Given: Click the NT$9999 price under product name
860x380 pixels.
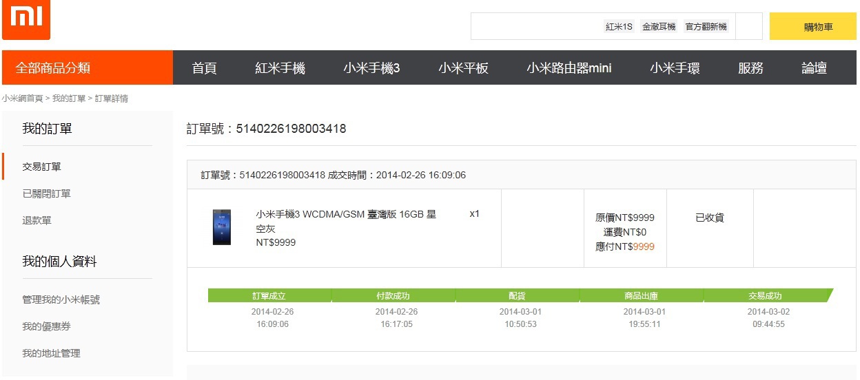Looking at the screenshot, I should point(276,242).
